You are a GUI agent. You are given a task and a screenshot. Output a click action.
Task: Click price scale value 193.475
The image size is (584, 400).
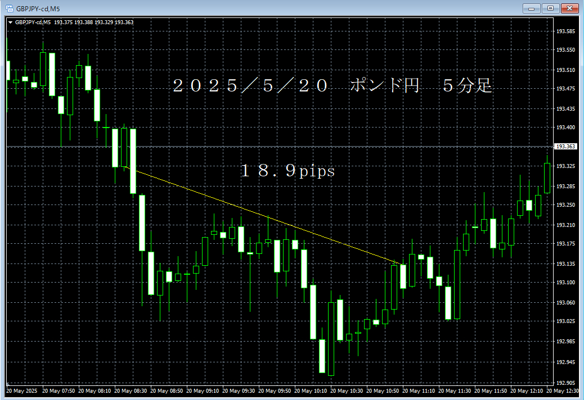tap(565, 88)
